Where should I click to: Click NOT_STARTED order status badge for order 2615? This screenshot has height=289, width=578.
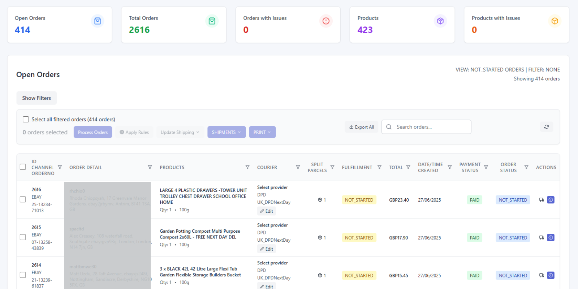click(x=513, y=238)
